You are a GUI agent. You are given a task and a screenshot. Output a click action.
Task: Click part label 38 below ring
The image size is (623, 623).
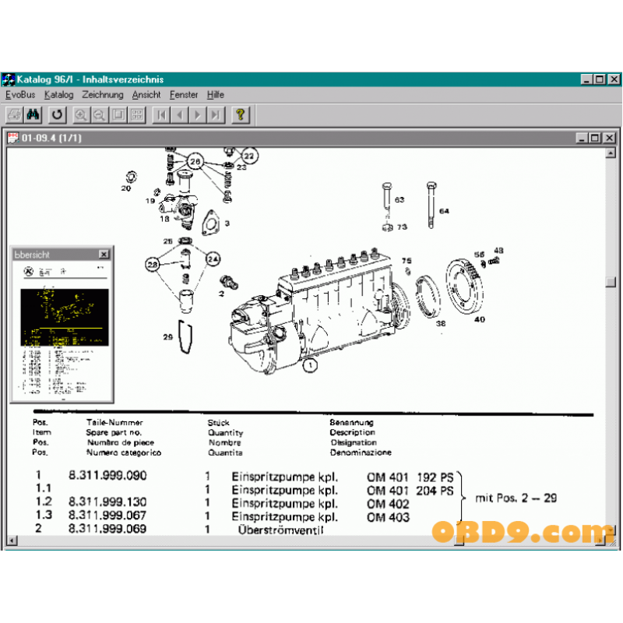441,323
